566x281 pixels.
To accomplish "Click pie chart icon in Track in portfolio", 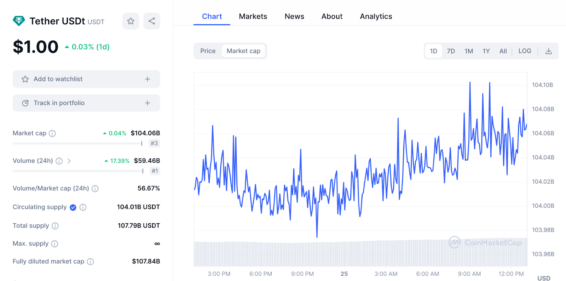I will tap(25, 103).
